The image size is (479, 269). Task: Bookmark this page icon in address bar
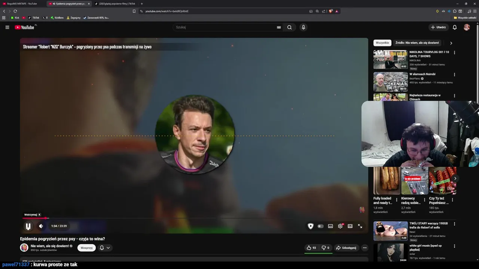(134, 11)
